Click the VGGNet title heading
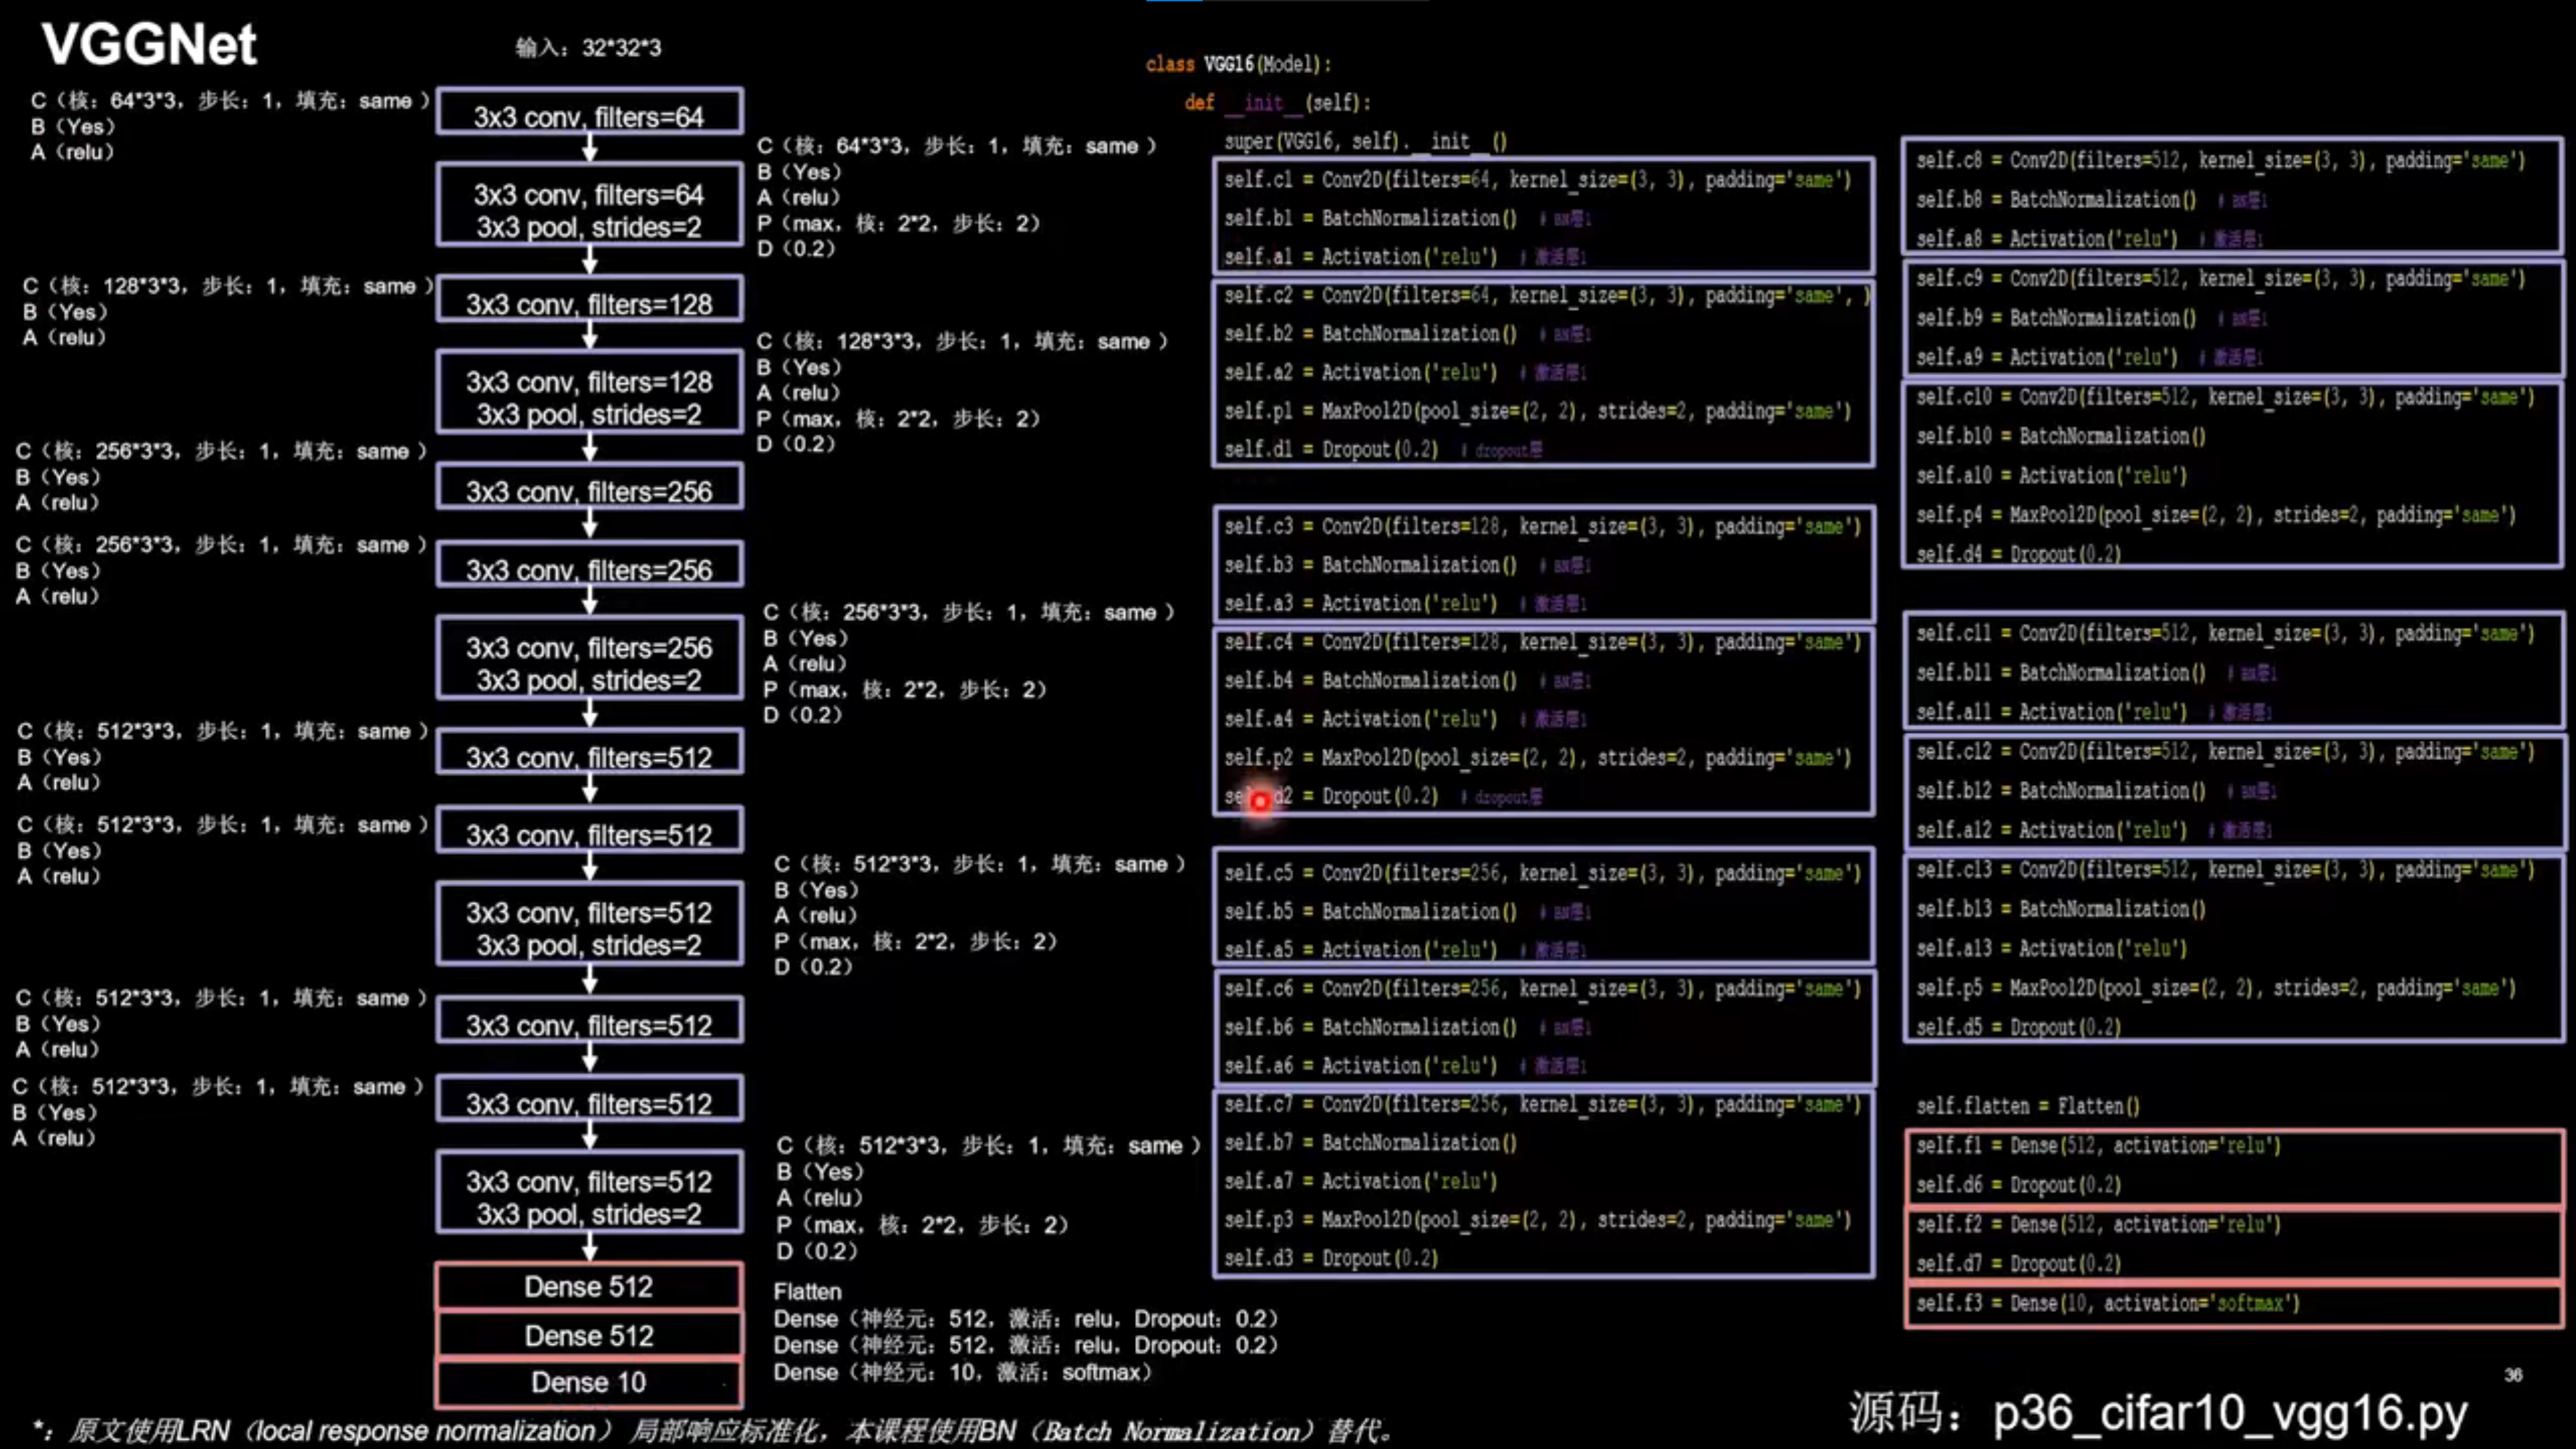This screenshot has height=1449, width=2576. 148,44
